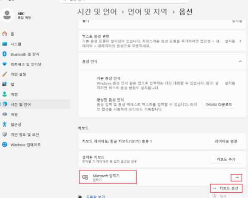Click the 시스템 monitor icon in the sidebar
The image size is (248, 198).
click(5, 44)
